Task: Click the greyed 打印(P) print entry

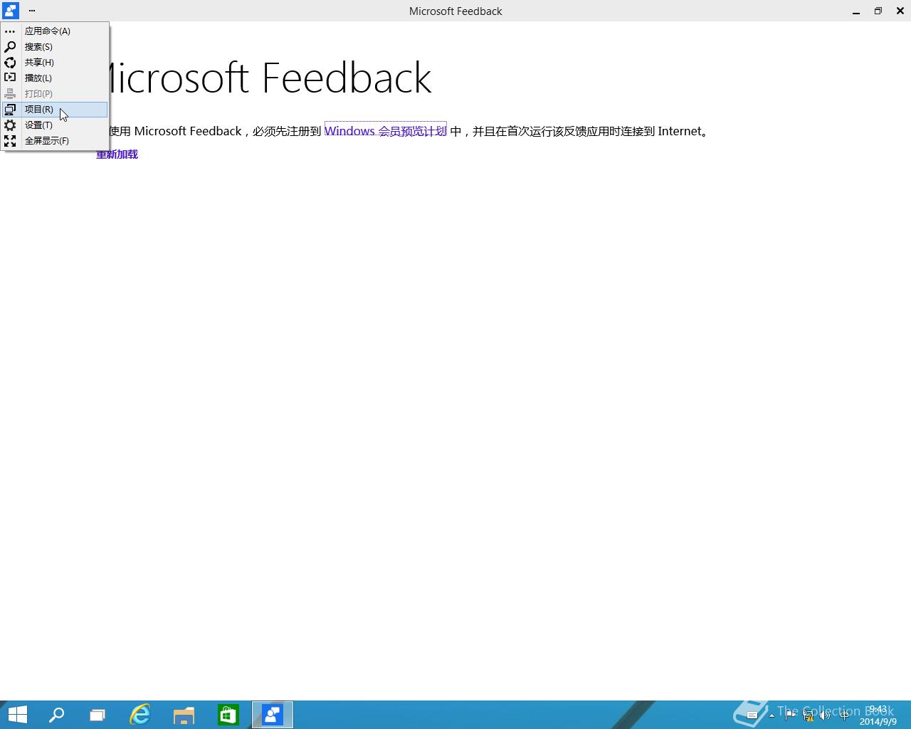Action: [x=55, y=94]
